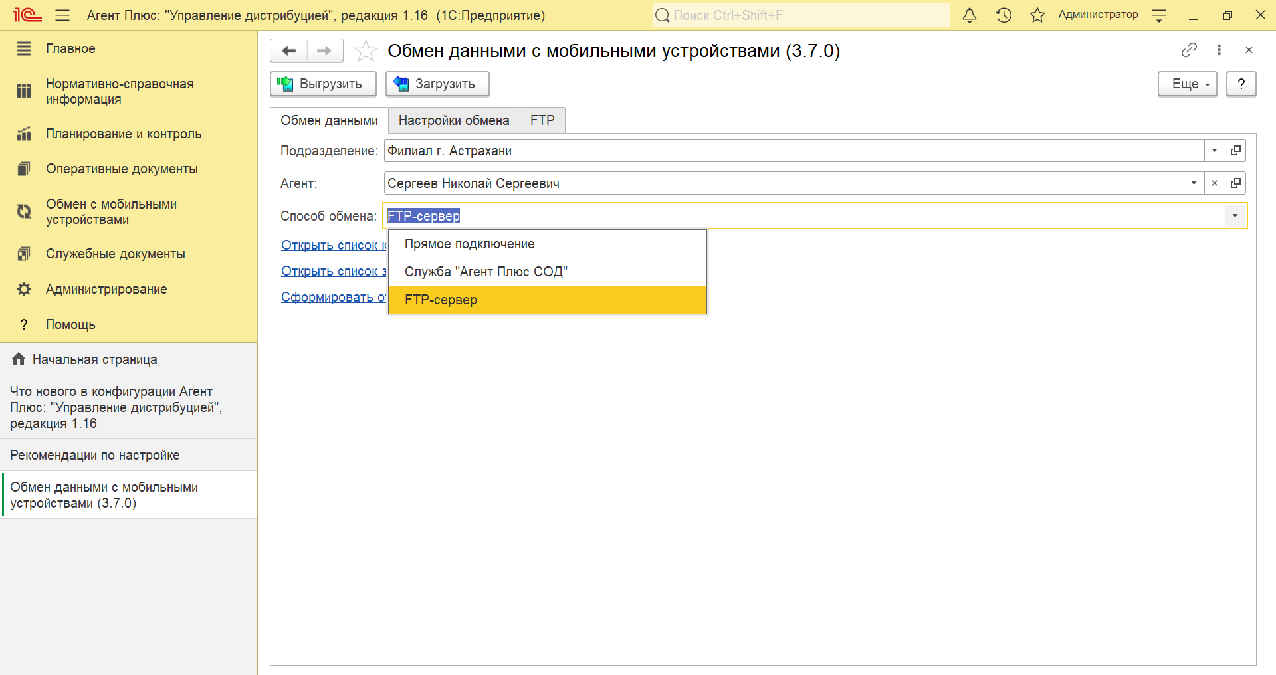Screen dimensions: 1276x675
Task: Click the home icon of Начальная страница
Action: [19, 359]
